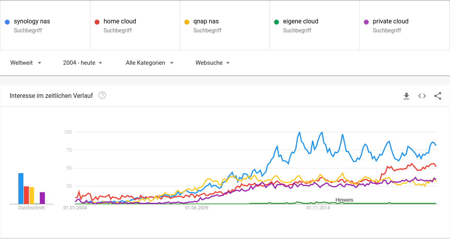Edit the home cloud search term

pyautogui.click(x=120, y=21)
